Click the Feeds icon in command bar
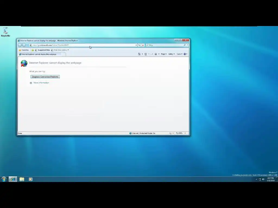The width and height of the screenshot is (278, 208). 146,54
